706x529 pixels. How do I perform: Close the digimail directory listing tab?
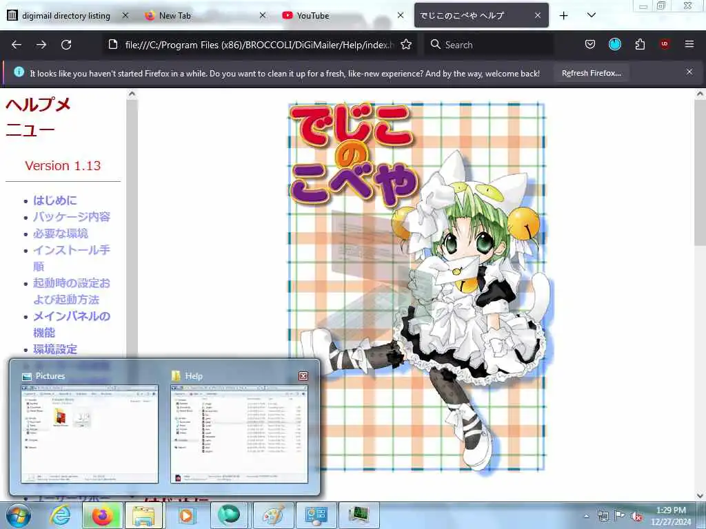pyautogui.click(x=125, y=15)
